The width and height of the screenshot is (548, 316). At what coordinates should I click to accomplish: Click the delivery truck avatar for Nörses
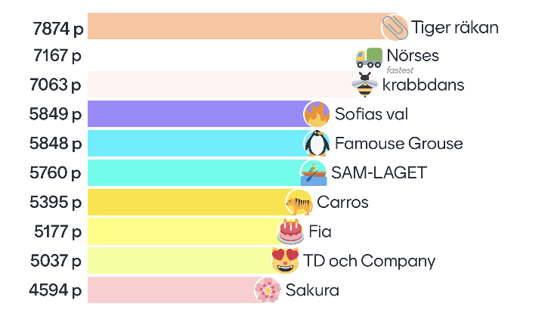pyautogui.click(x=369, y=57)
